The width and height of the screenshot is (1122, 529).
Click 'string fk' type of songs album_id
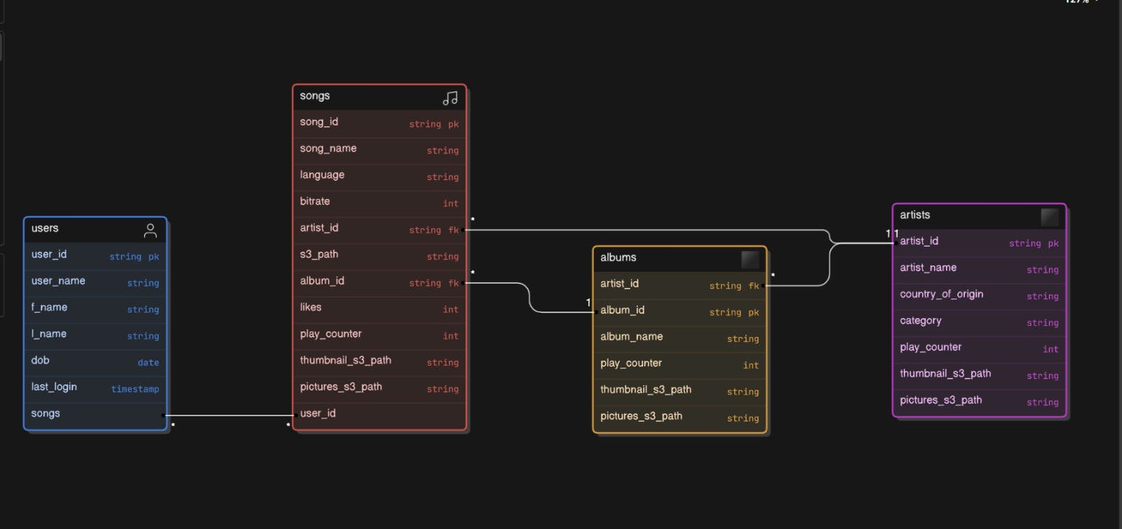[434, 283]
